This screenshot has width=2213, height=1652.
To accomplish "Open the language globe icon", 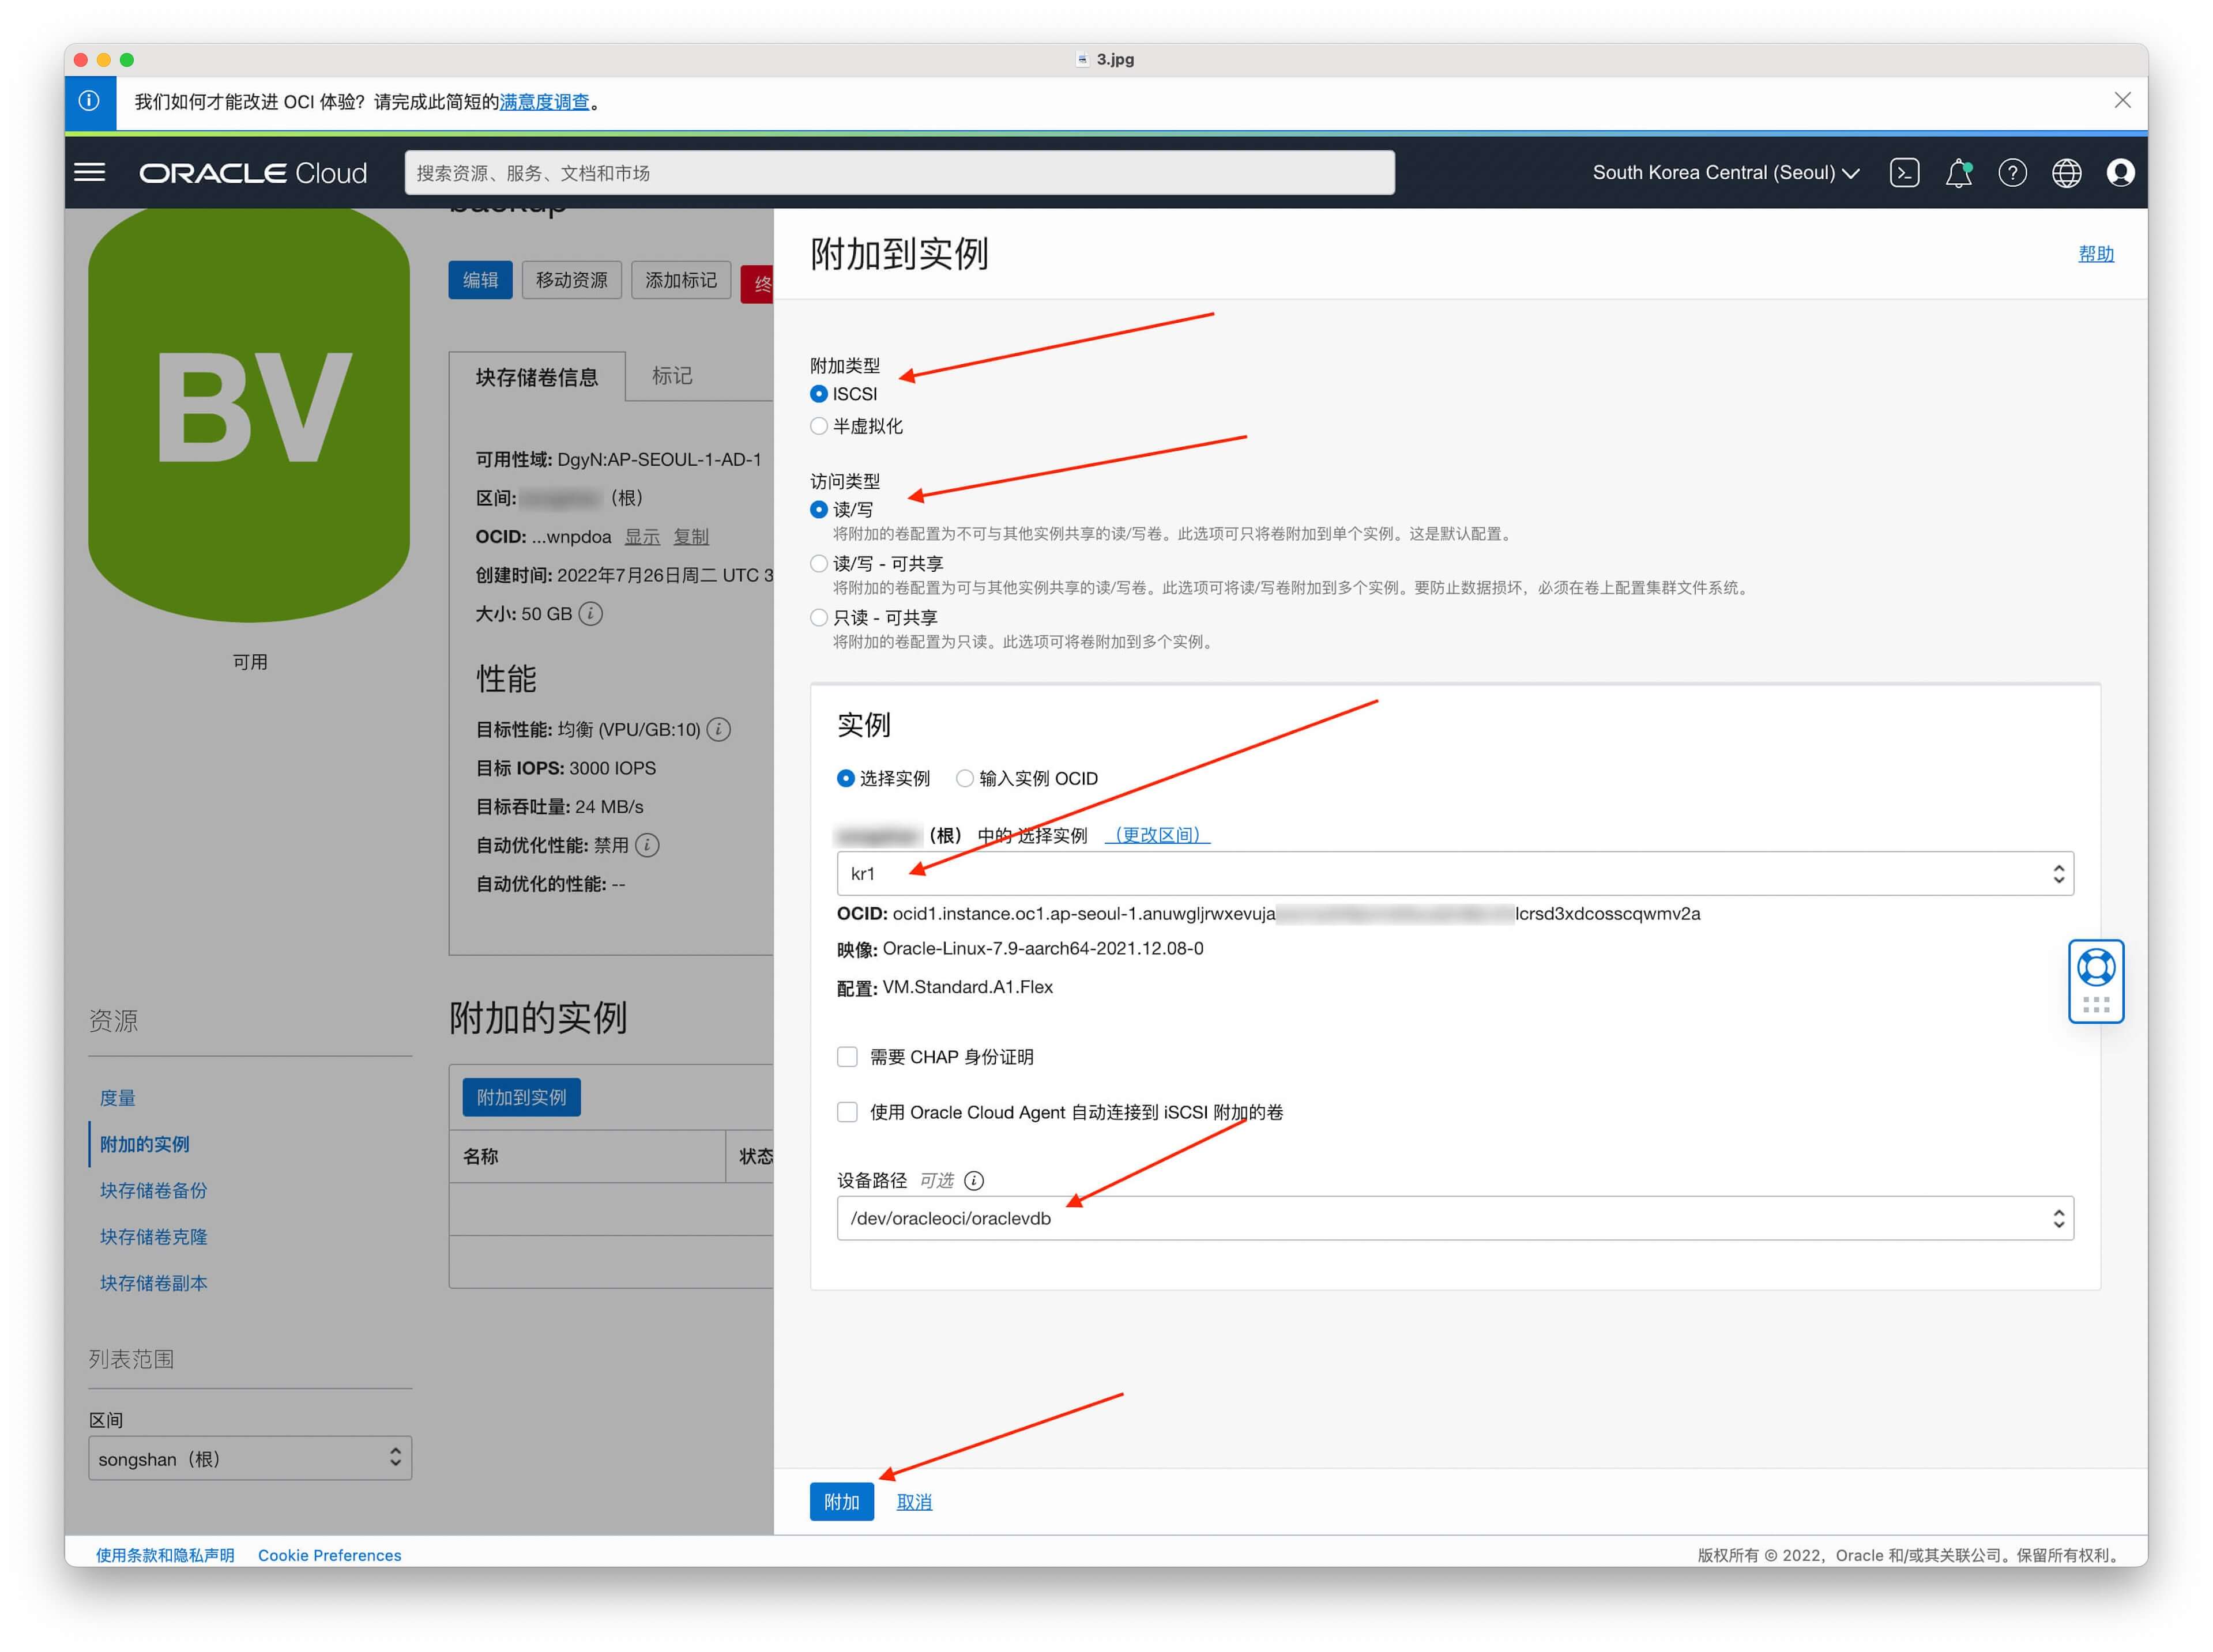I will coord(2066,173).
